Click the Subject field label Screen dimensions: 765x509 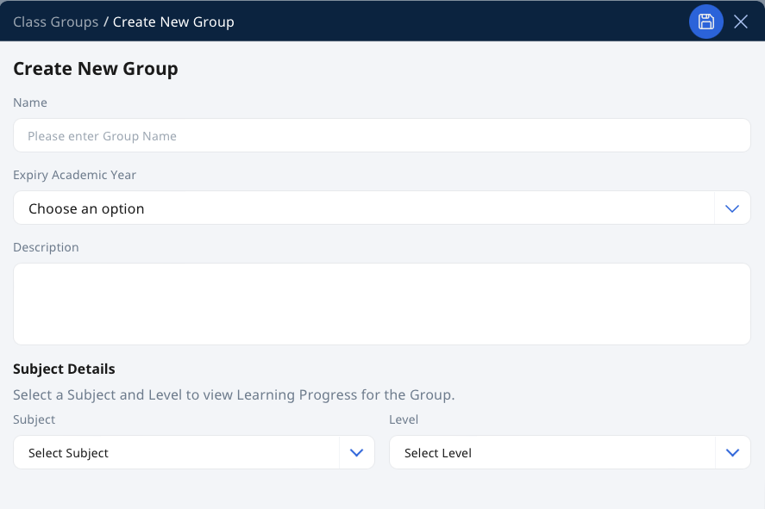(34, 419)
